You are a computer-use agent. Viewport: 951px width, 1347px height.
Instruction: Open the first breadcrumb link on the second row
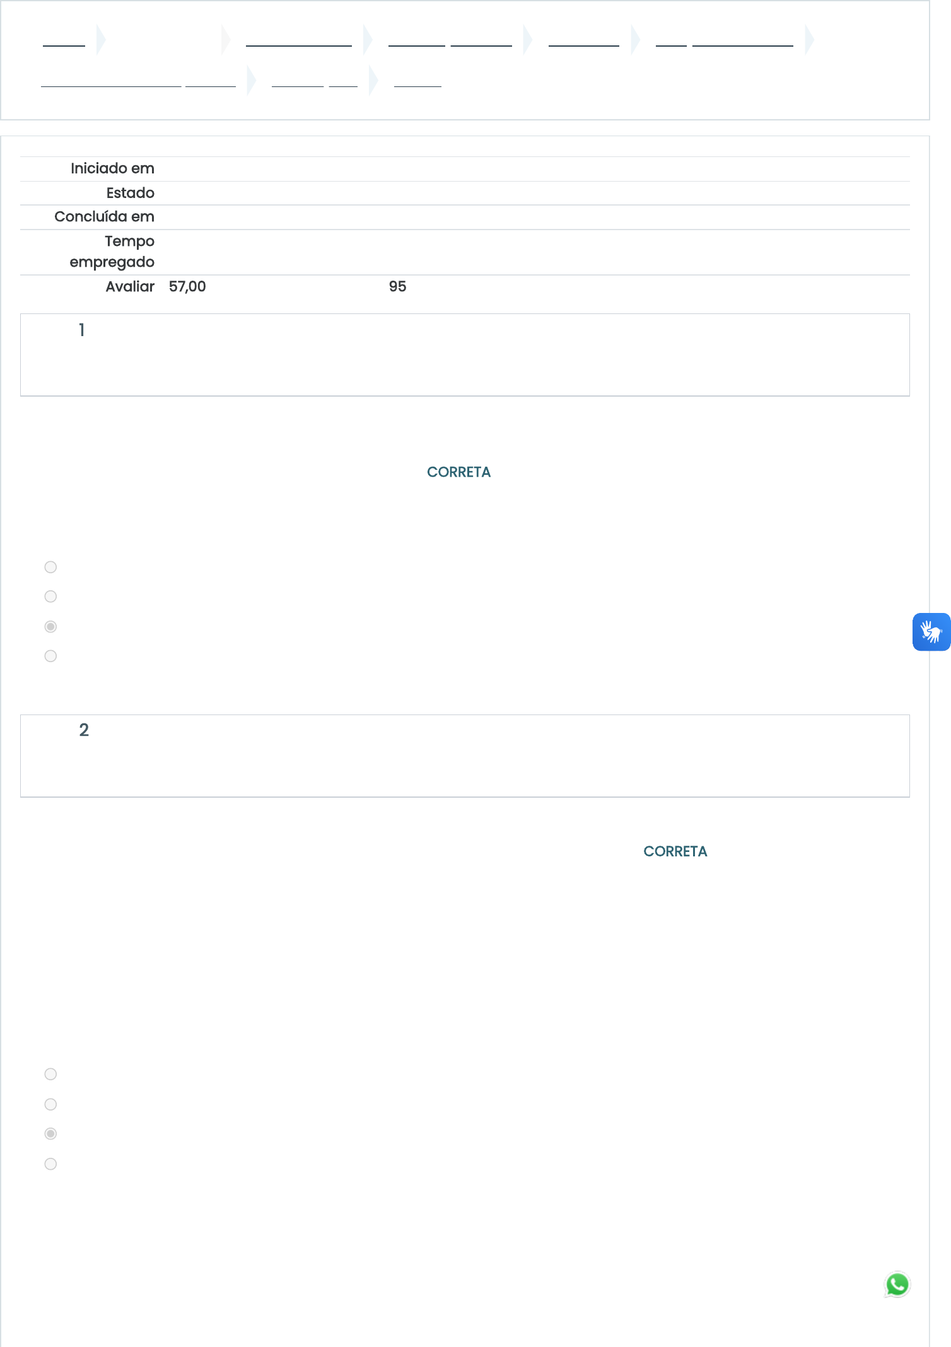pyautogui.click(x=138, y=80)
